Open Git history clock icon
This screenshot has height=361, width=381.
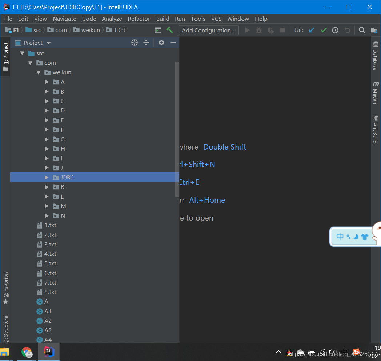point(335,30)
